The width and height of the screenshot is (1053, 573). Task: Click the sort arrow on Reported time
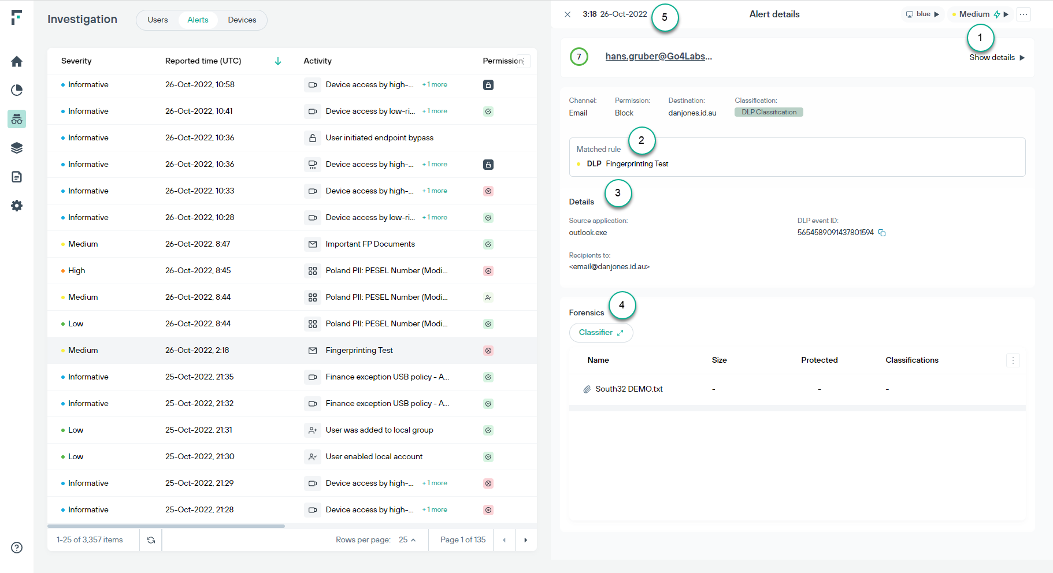pos(278,61)
